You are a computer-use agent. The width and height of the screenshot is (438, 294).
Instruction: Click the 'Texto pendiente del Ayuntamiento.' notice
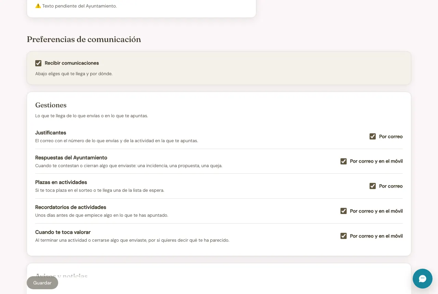click(79, 6)
